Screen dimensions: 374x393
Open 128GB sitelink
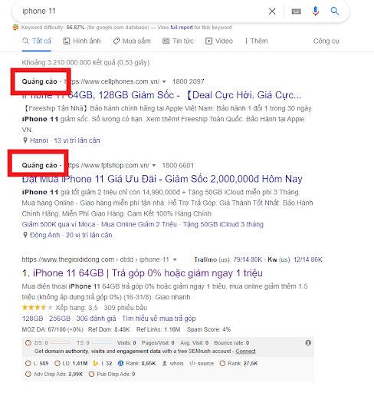(32, 319)
